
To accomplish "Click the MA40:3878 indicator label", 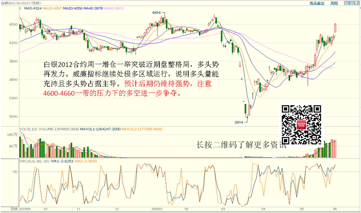I will click(x=93, y=8).
